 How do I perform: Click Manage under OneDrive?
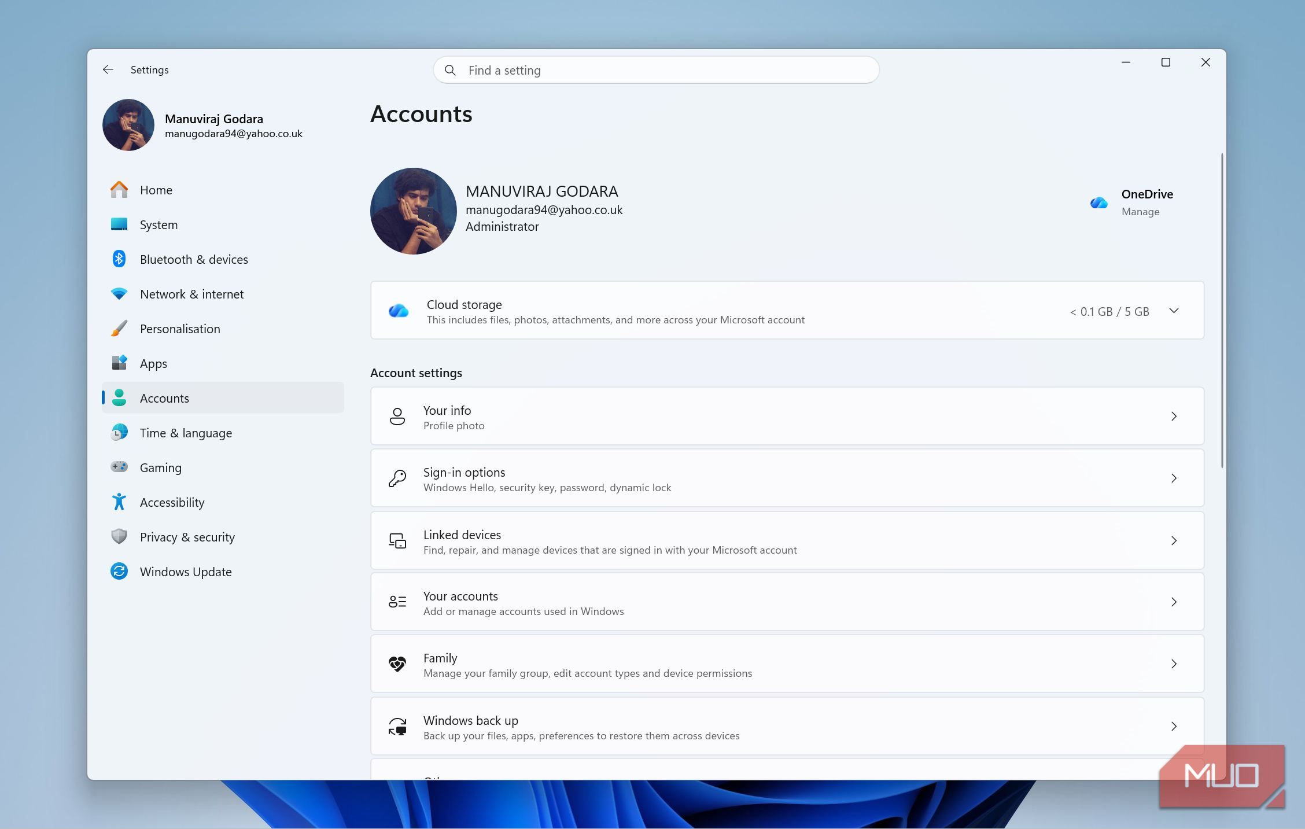1140,212
